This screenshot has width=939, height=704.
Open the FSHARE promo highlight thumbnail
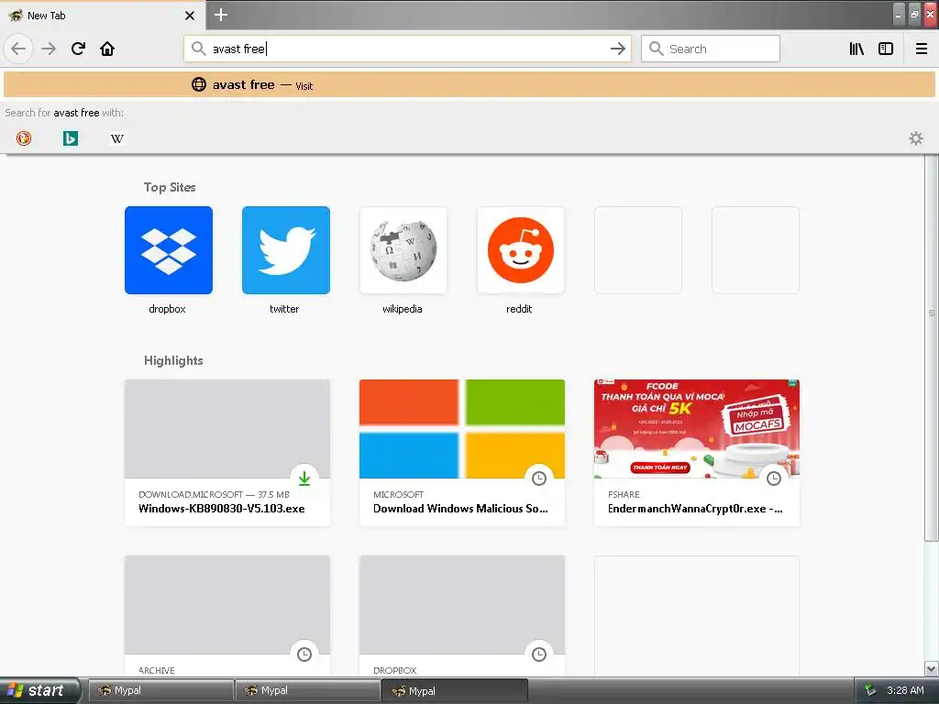[x=697, y=429]
